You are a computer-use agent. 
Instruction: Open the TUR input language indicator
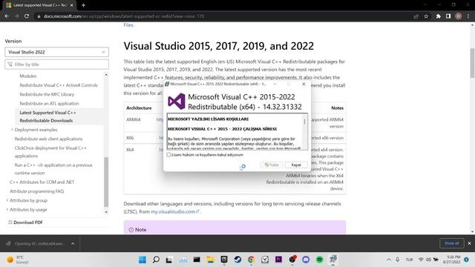[x=409, y=260]
